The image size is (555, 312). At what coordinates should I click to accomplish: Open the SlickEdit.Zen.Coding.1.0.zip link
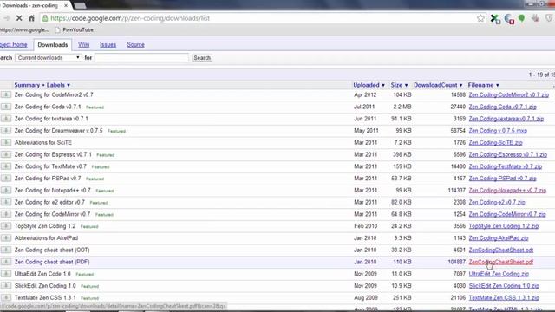click(504, 286)
